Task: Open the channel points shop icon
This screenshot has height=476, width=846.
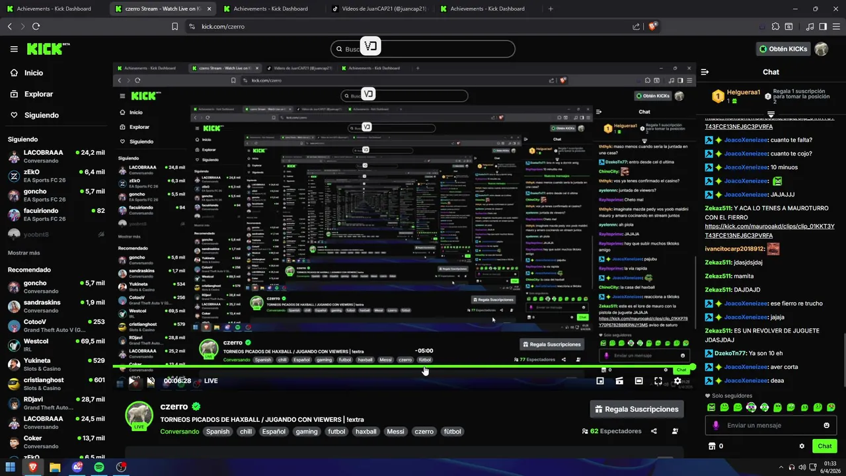Action: (x=712, y=446)
